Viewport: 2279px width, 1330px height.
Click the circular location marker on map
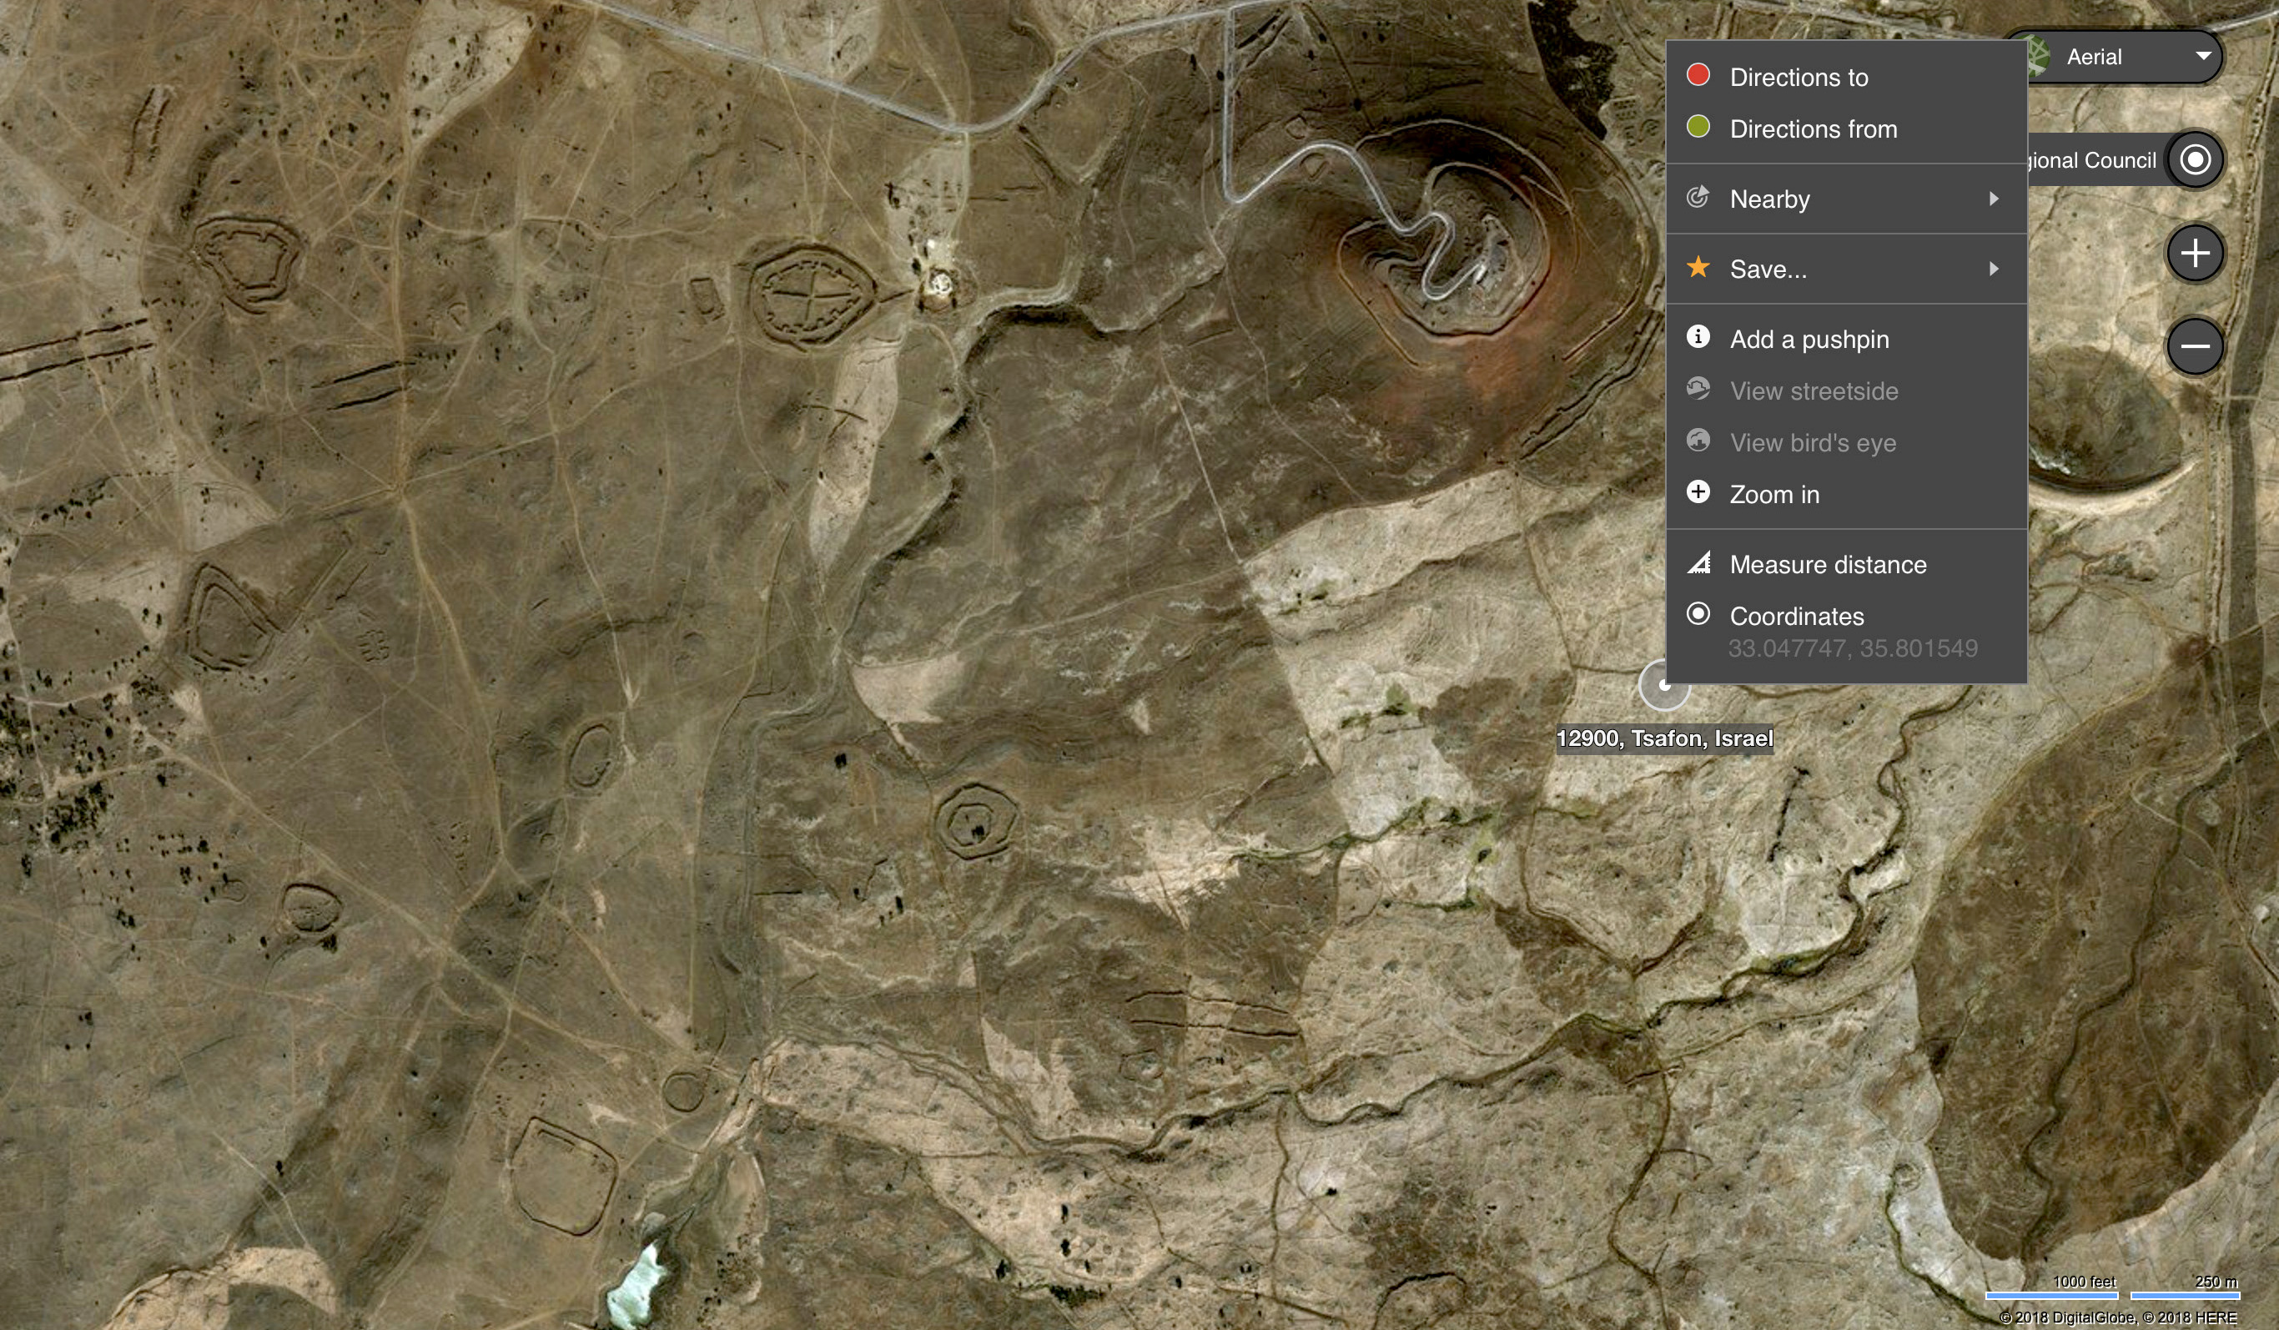coord(1663,688)
